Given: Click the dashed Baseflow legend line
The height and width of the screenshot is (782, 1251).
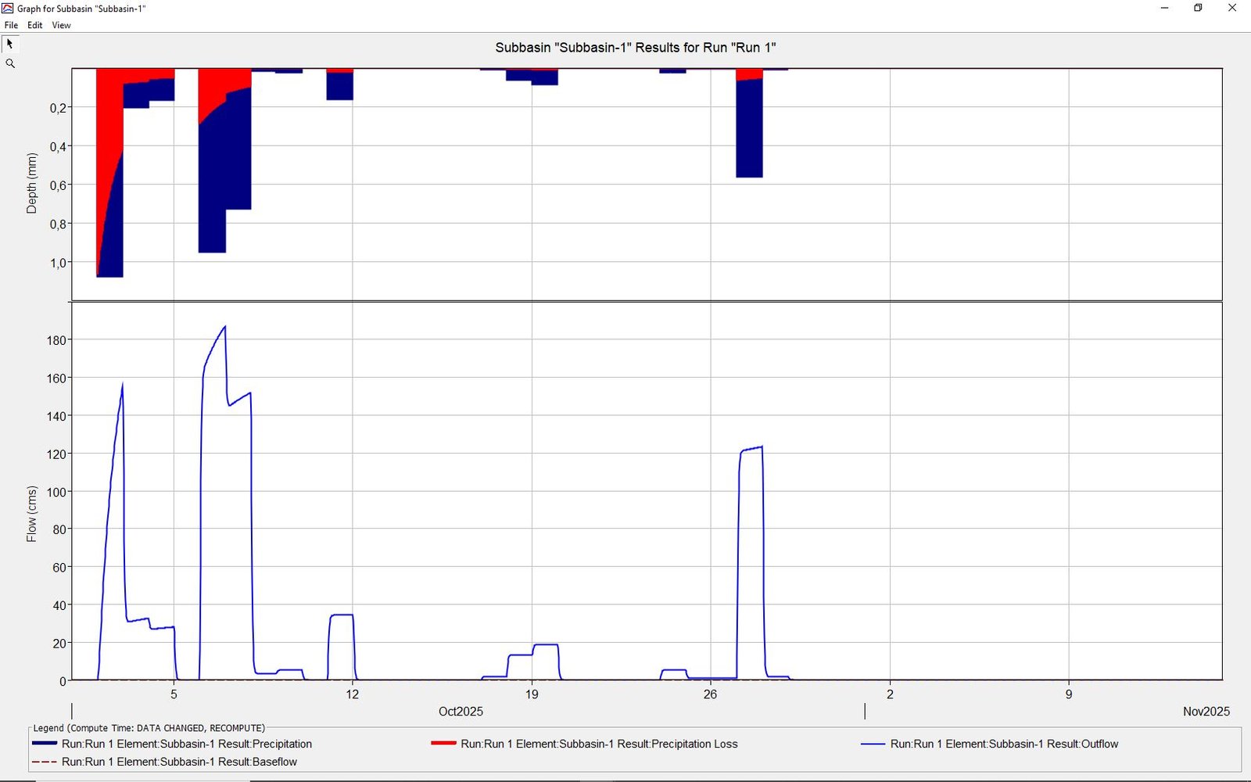Looking at the screenshot, I should 45,762.
